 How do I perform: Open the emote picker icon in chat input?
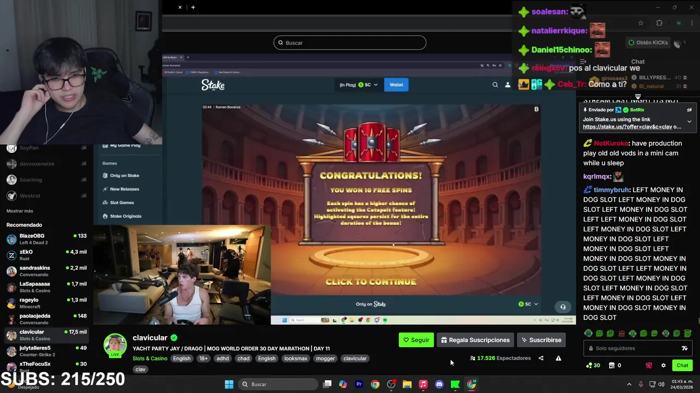click(x=684, y=348)
